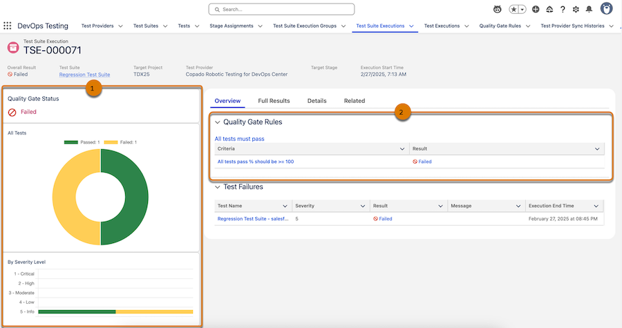Image resolution: width=622 pixels, height=328 pixels.
Task: Switch to the Full Results tab
Action: 274,101
